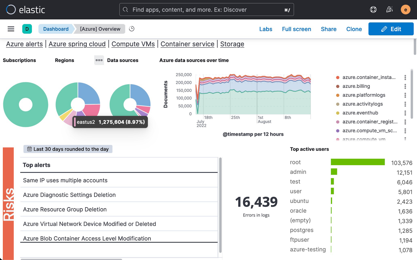417x260 pixels.
Task: Open legend options for azure.container_insta...
Action: [405, 77]
